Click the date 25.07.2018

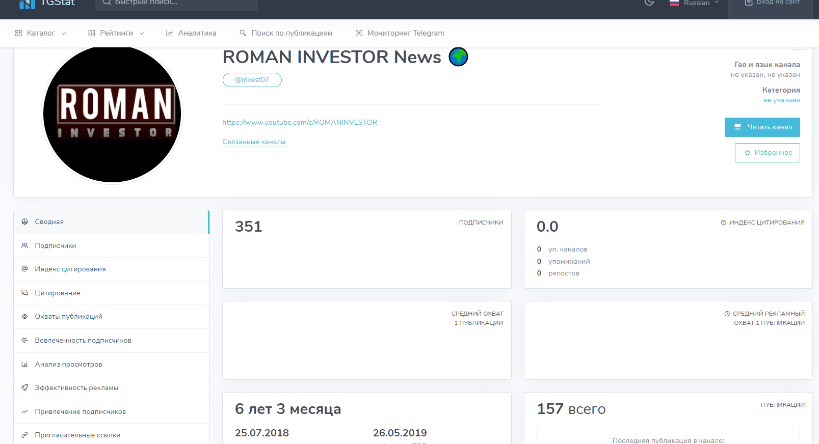(262, 433)
